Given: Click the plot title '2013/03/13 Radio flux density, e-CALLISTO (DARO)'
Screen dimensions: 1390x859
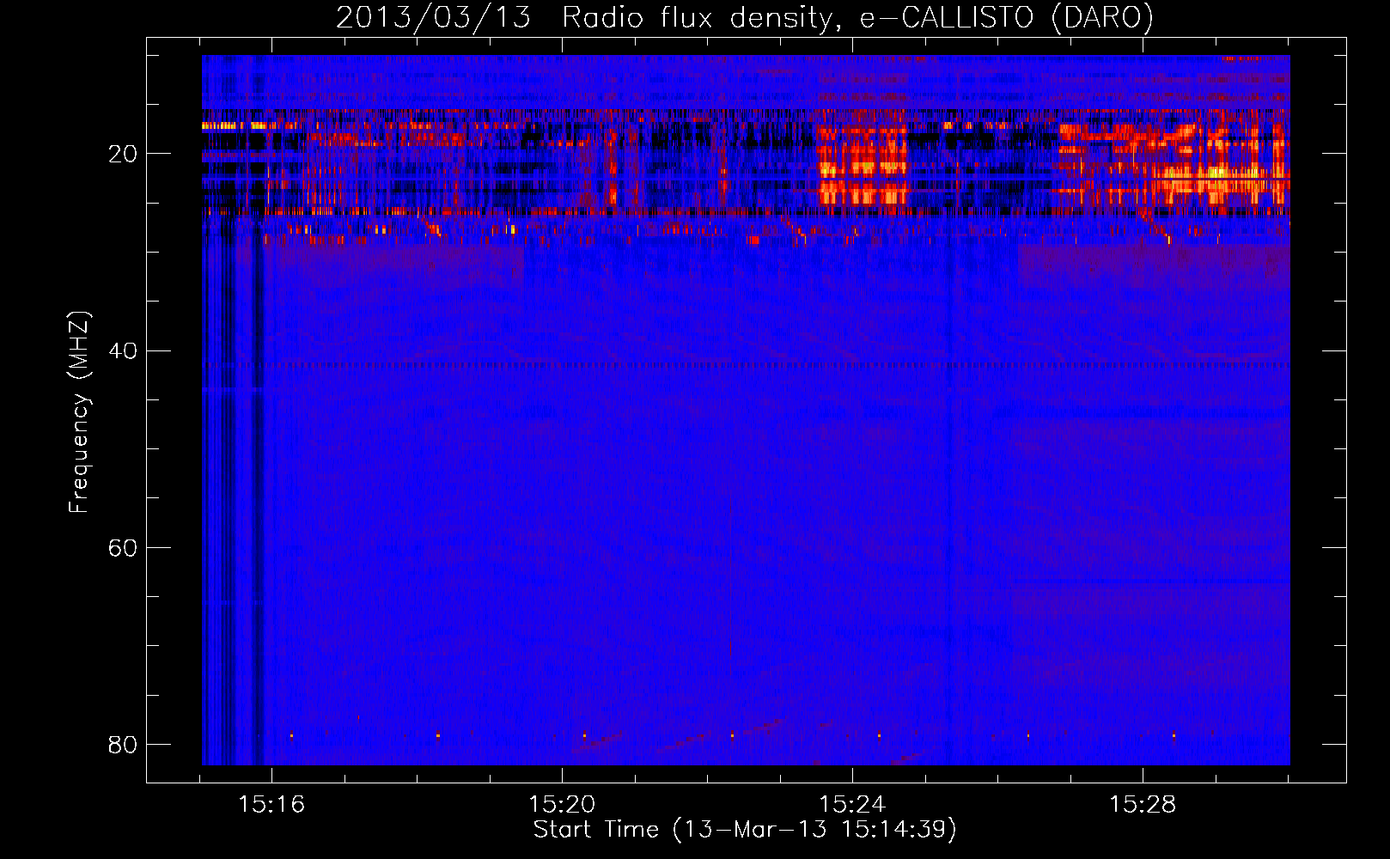Looking at the screenshot, I should [745, 17].
